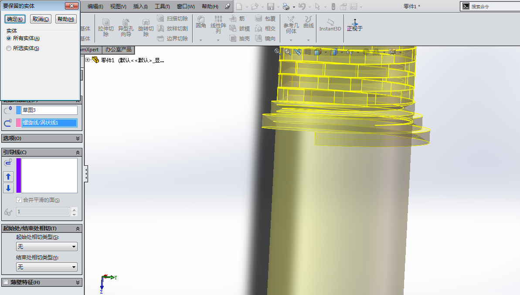Open the 参考几何体 reference geometry tool
The width and height of the screenshot is (520, 295).
[x=291, y=24]
